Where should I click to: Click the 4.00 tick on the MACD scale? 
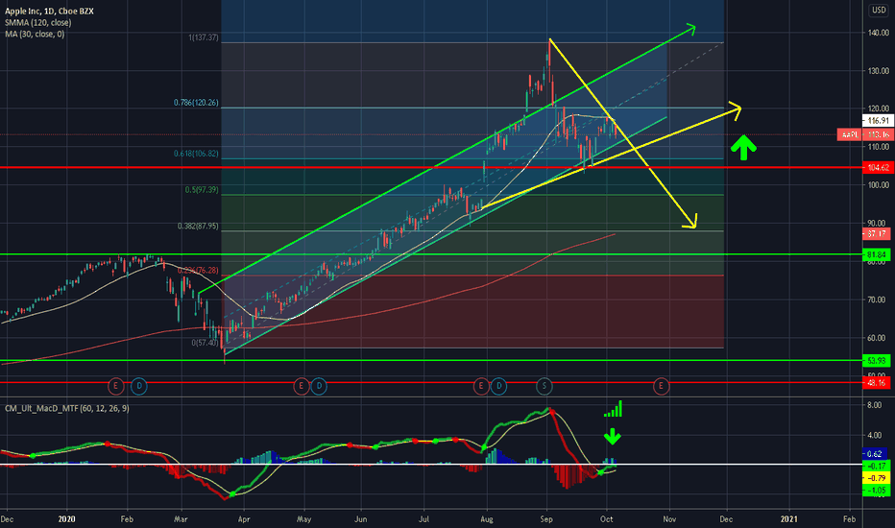[x=874, y=435]
